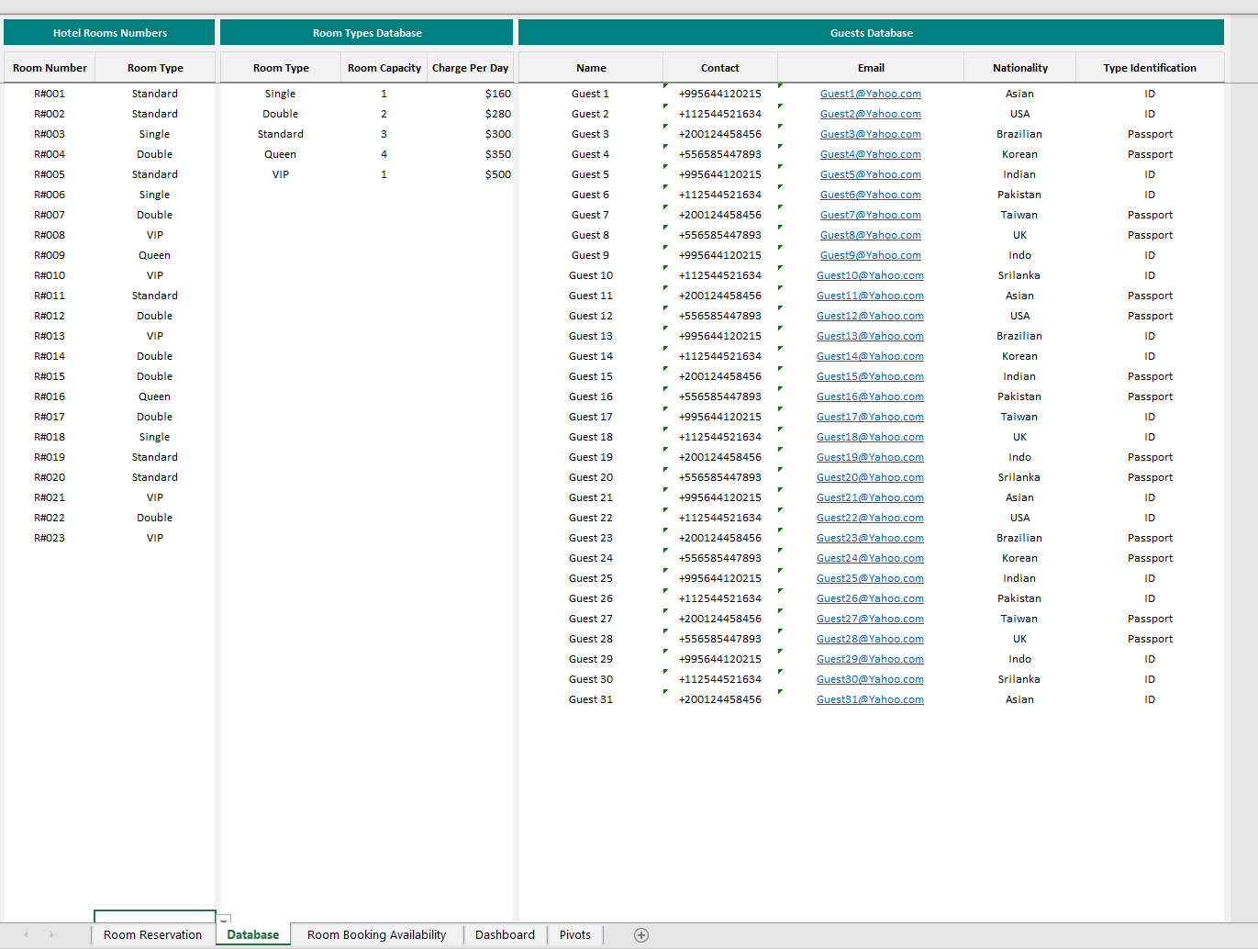Click room number cell R#023
The height and width of the screenshot is (949, 1258).
50,538
